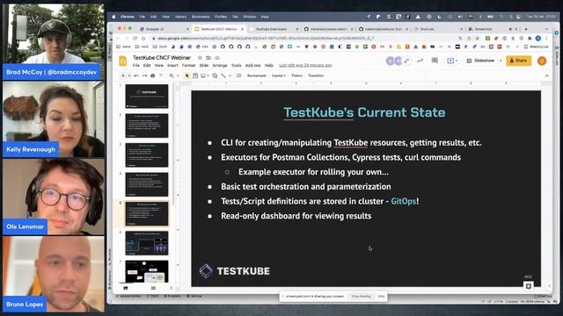Select the Text box tool
This screenshot has width=563, height=316.
point(195,75)
